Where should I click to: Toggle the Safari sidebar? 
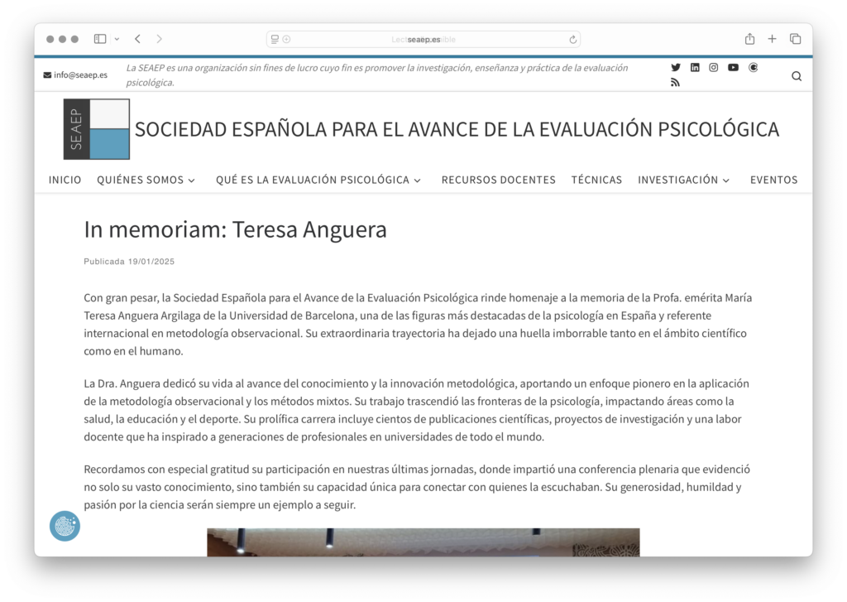tap(100, 39)
